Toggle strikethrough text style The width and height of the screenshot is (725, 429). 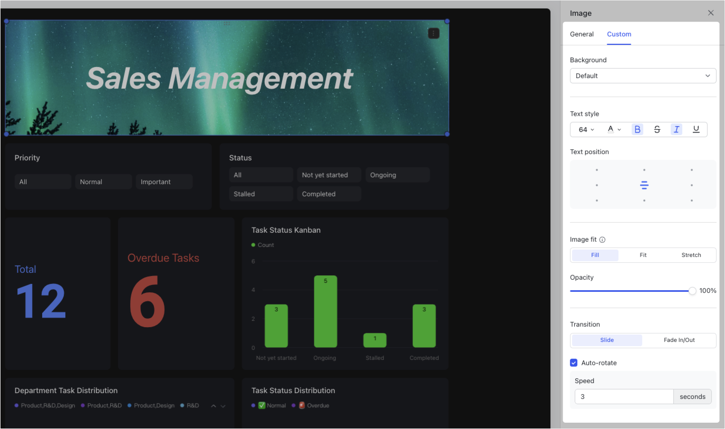pos(657,129)
